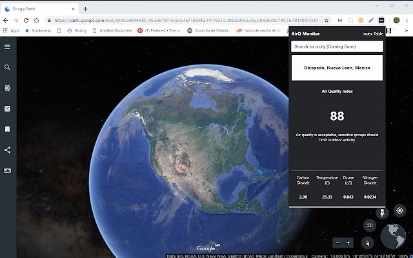Click the compass to reset north
The image size is (413, 258).
tap(367, 243)
